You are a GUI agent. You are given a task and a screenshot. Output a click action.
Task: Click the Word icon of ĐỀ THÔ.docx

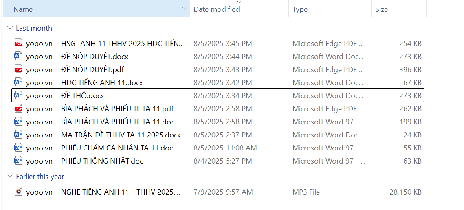point(18,95)
